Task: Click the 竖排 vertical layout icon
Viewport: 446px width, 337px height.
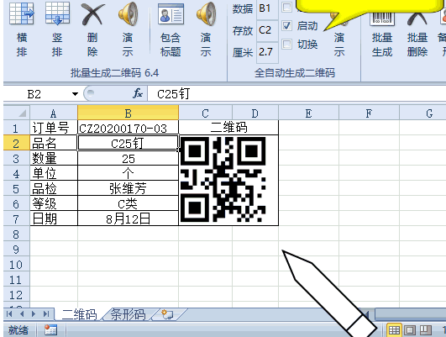Action: (x=57, y=13)
